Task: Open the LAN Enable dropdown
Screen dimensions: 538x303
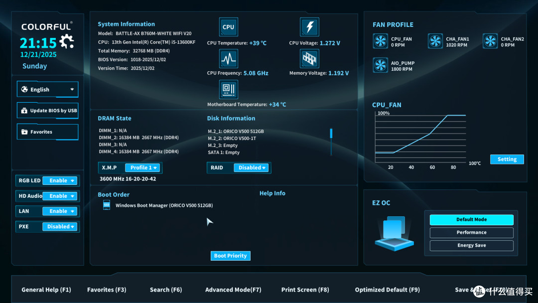Action: tap(60, 211)
